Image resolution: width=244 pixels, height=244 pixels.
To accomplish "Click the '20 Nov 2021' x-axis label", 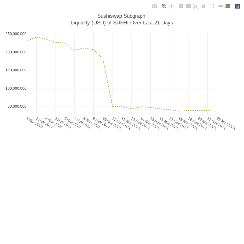I will point(207,123).
